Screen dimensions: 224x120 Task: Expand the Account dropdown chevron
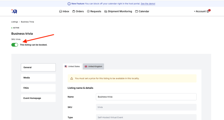tap(195, 11)
